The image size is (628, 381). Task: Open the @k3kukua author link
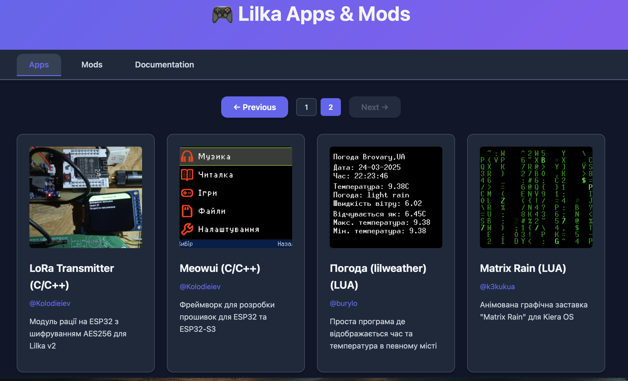pyautogui.click(x=497, y=286)
